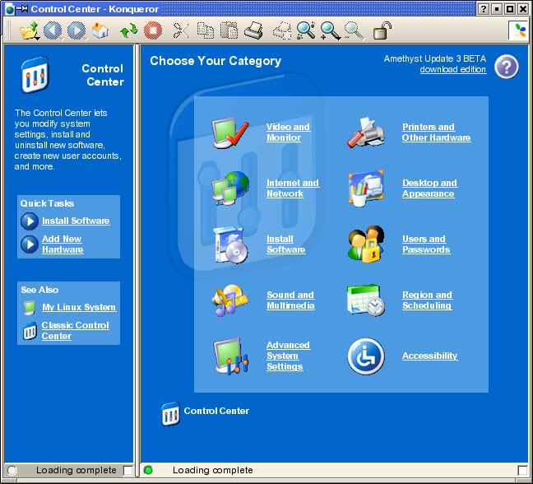Viewport: 533px width, 484px height.
Task: Open Sound and Multimedia link
Action: 290,300
